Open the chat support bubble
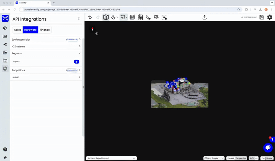Image resolution: width=275 pixels, height=161 pixels. pos(268,148)
